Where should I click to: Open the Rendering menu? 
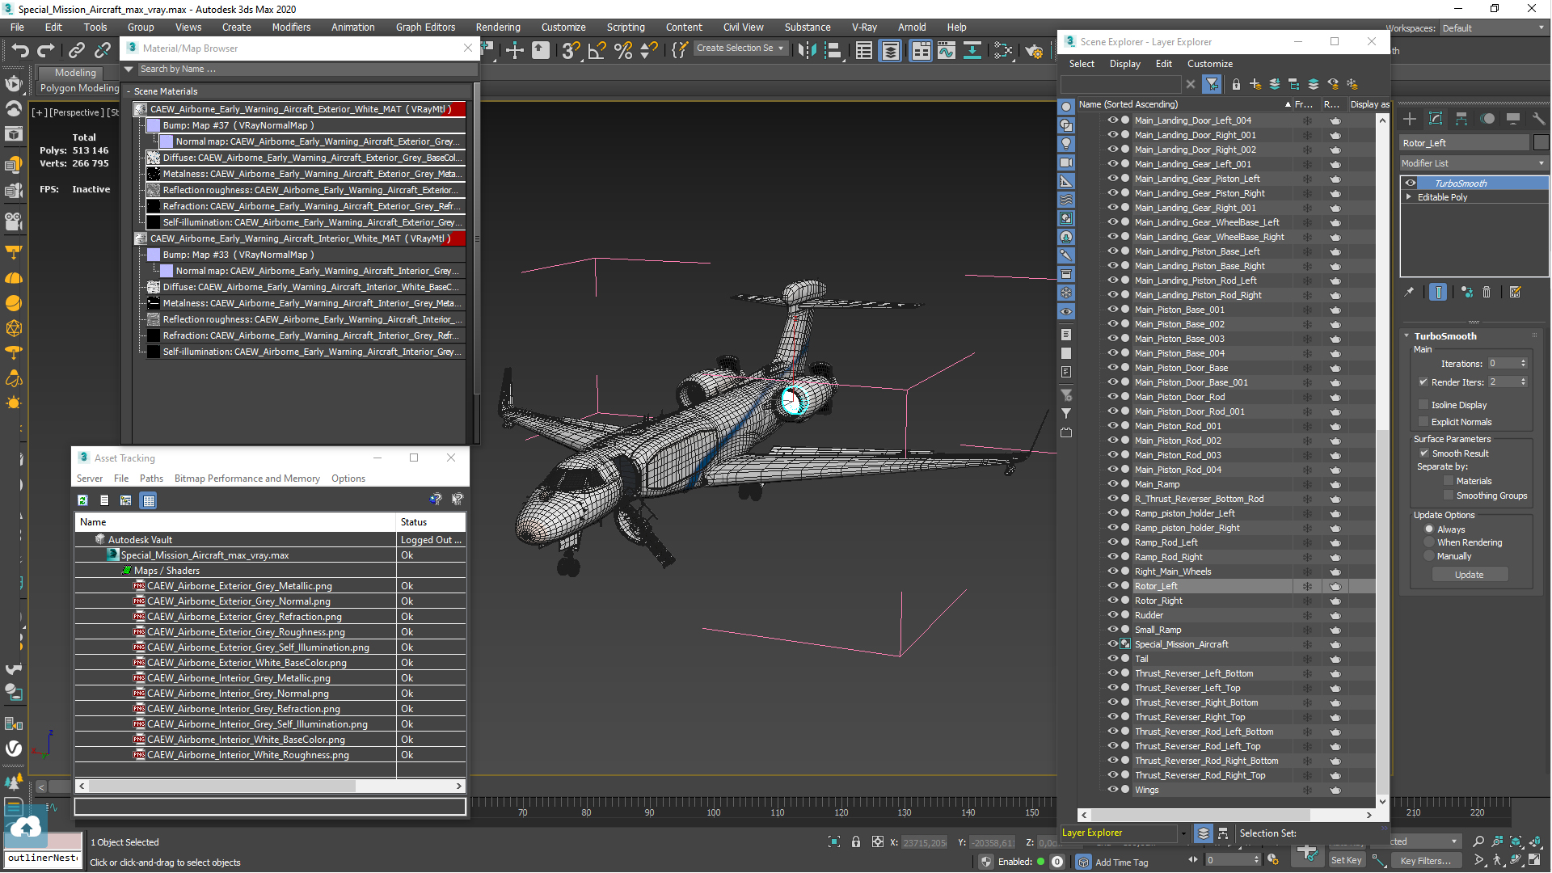pos(497,27)
